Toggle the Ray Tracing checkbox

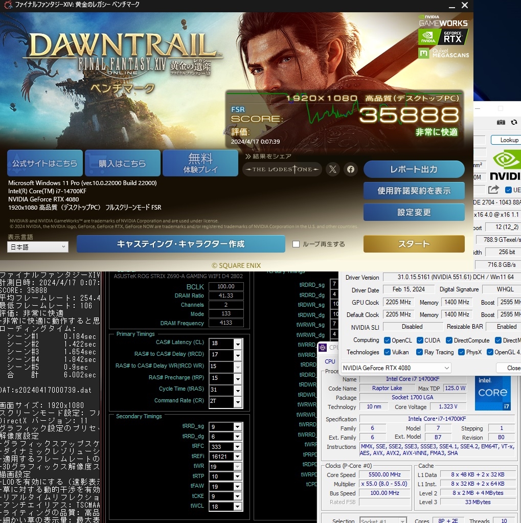click(420, 352)
